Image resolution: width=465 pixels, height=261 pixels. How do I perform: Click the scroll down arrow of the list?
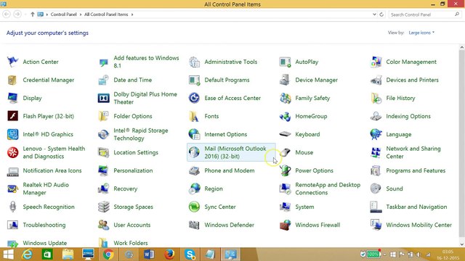pos(462,244)
